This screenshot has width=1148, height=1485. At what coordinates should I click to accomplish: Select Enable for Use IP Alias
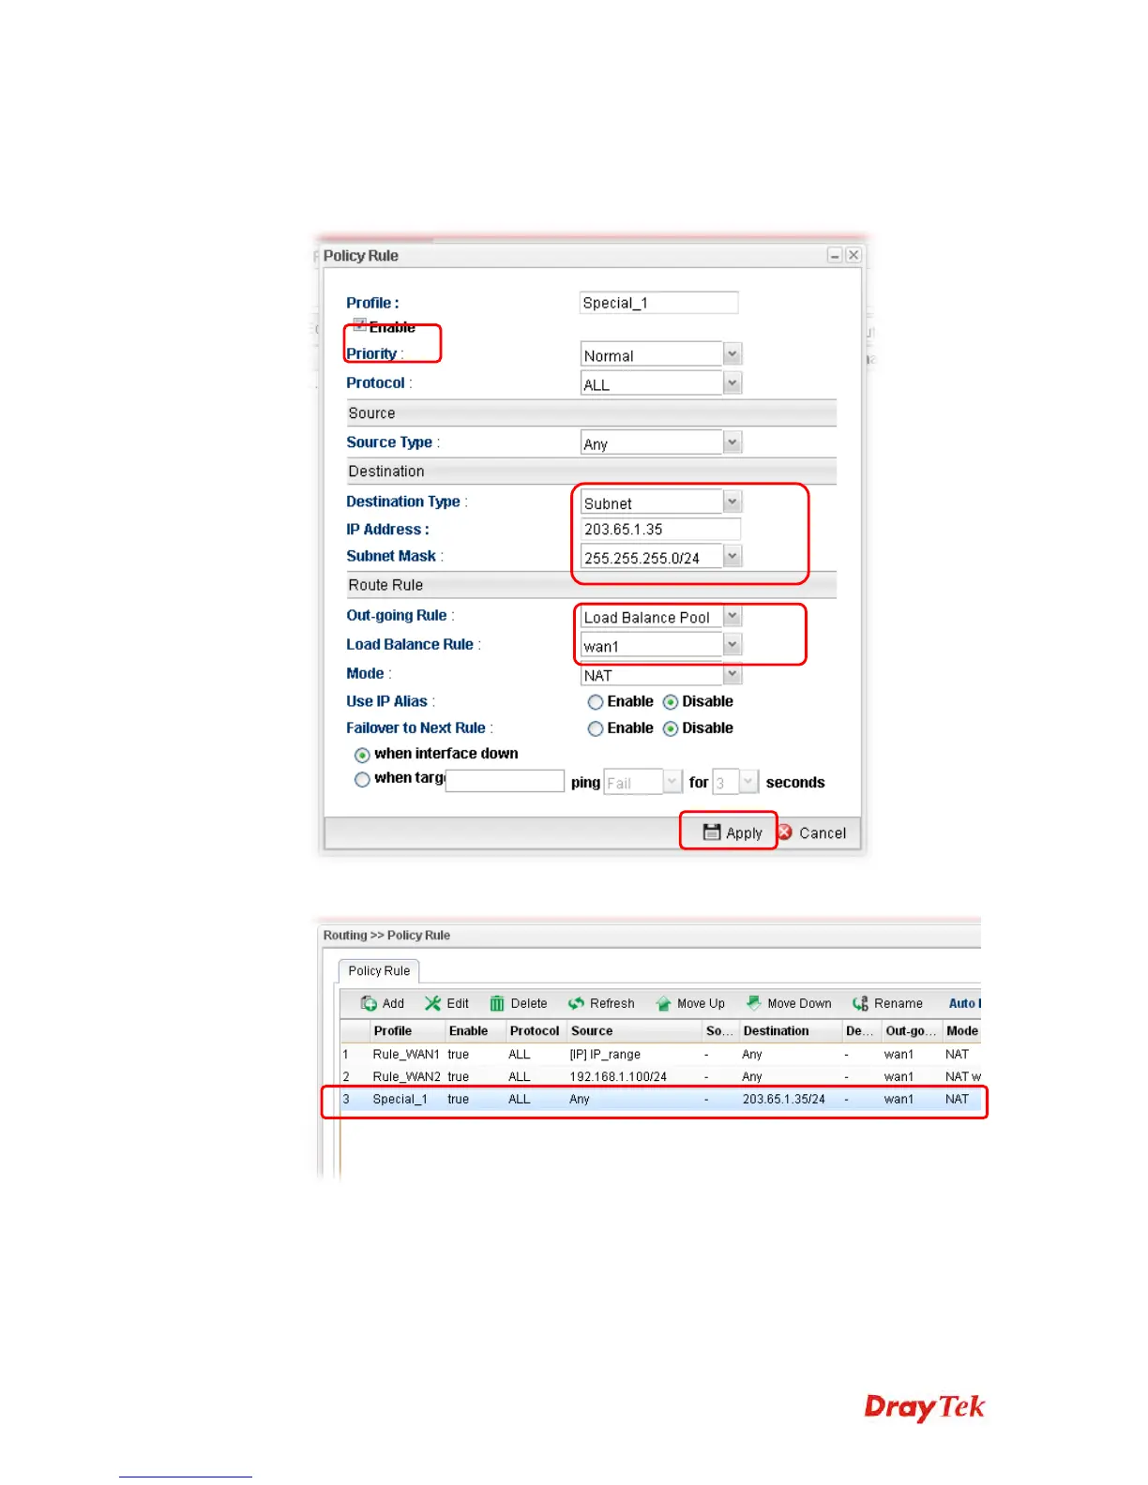click(595, 702)
